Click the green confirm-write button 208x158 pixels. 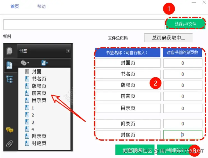tap(177, 150)
